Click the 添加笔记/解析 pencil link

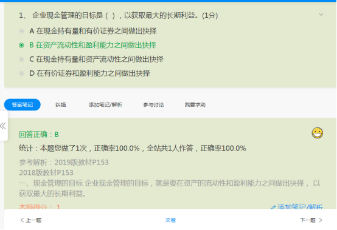[x=297, y=207]
